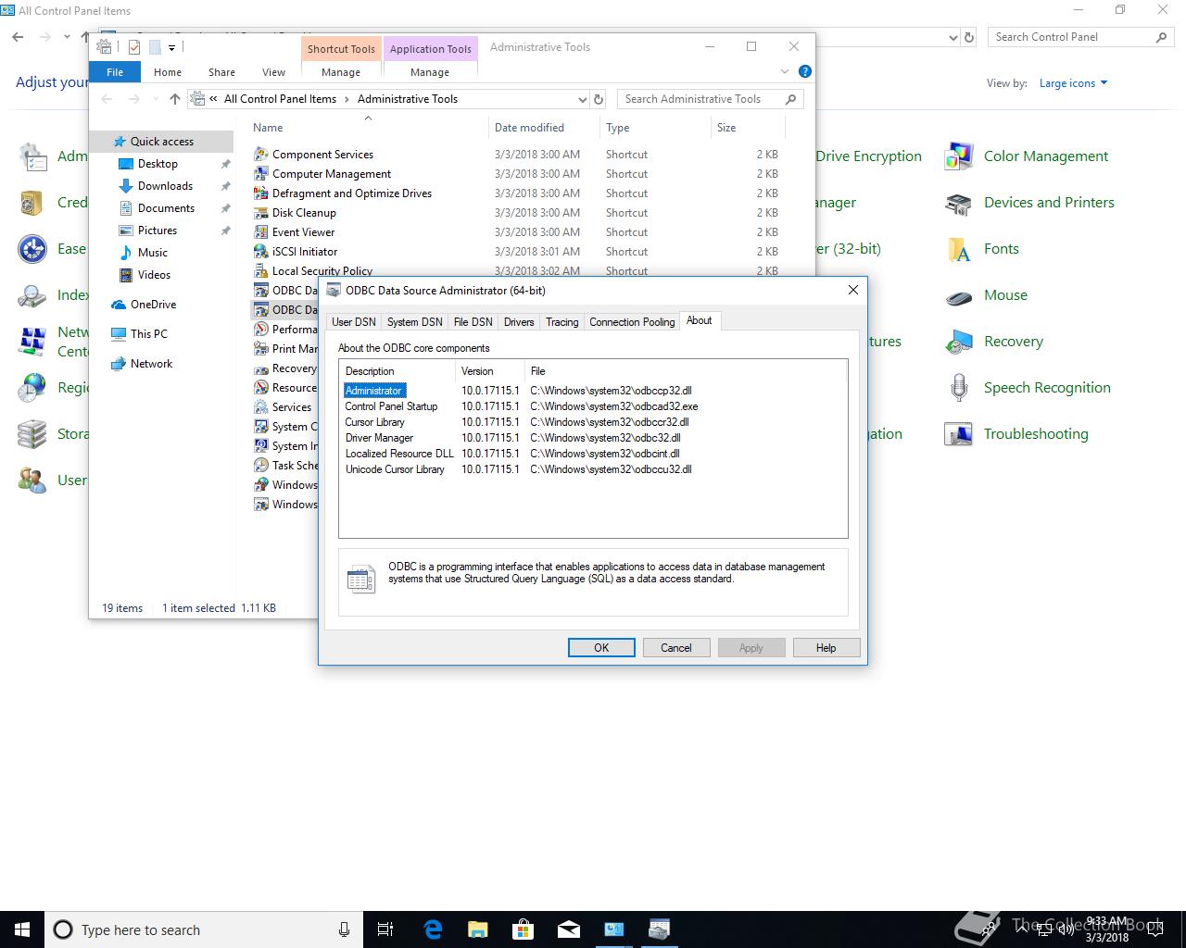This screenshot has width=1186, height=948.
Task: Select the Unicode Cursor Library row
Action: pos(593,469)
